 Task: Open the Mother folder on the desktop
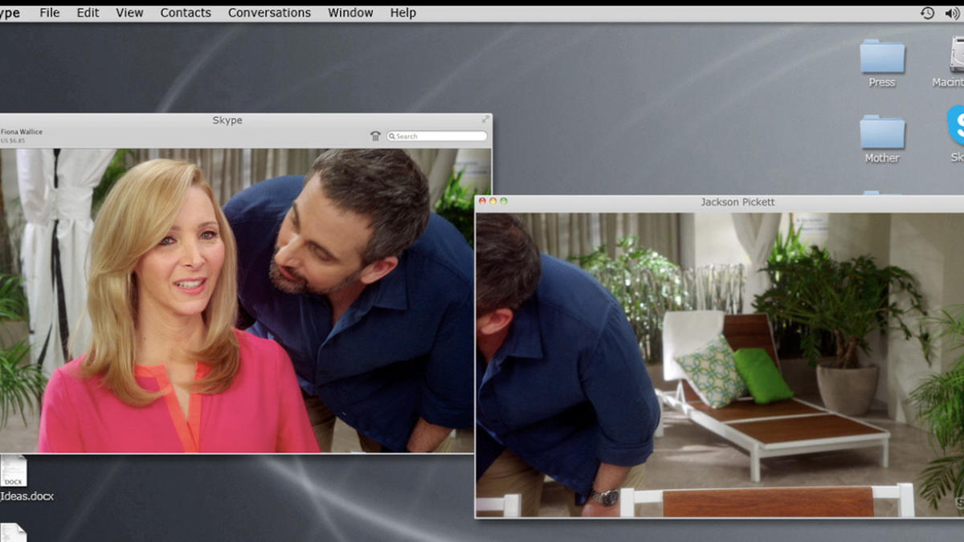882,133
